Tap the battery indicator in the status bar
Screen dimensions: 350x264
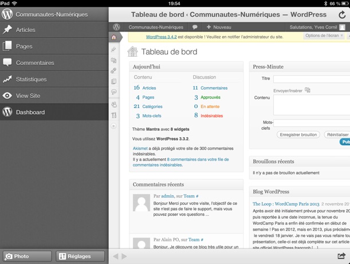345,3
